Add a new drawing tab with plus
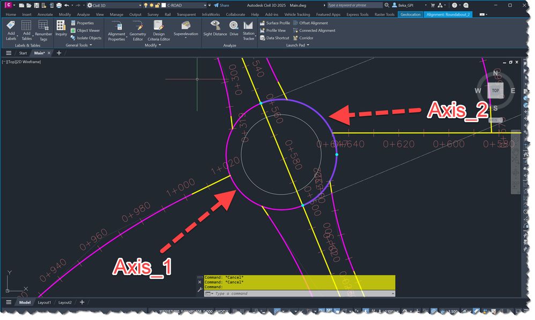Viewport: 535px width, 320px height. tap(58, 53)
